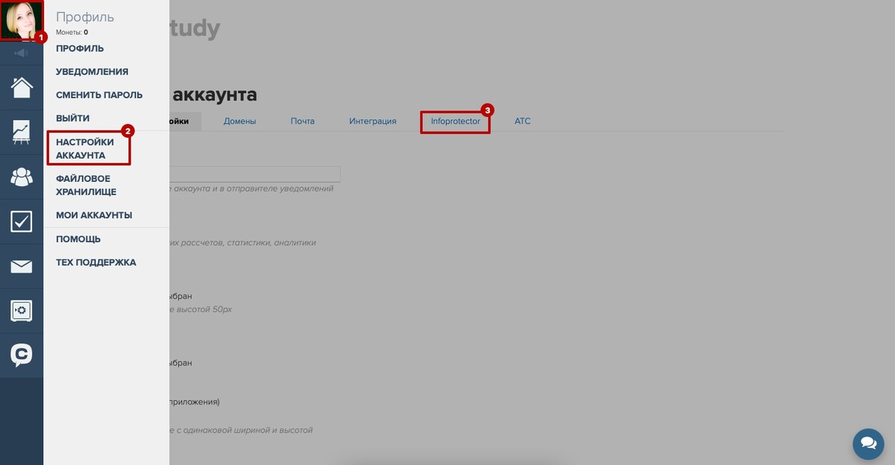895x465 pixels.
Task: Switch to the Интеграция tab
Action: click(372, 121)
